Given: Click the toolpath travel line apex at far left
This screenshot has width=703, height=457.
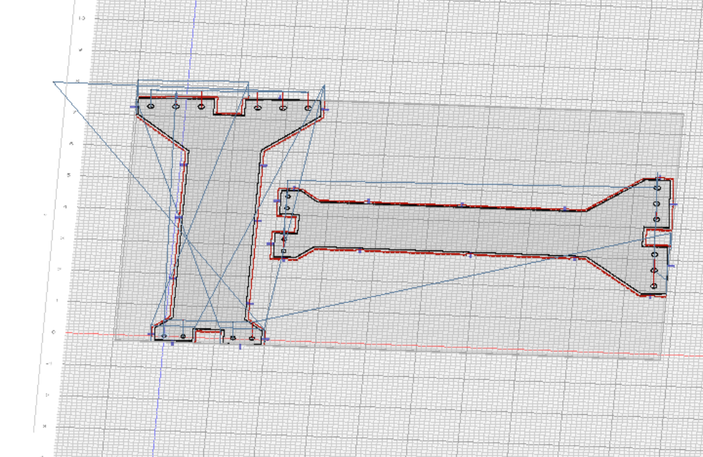Looking at the screenshot, I should coord(54,82).
